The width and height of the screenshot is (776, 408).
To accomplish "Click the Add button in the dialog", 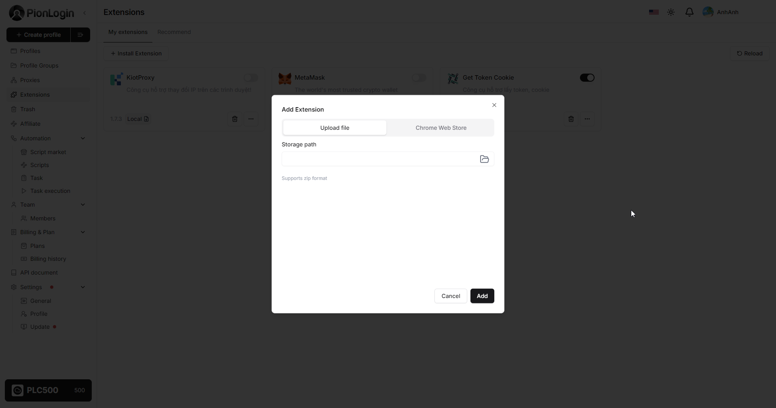I will coord(482,296).
